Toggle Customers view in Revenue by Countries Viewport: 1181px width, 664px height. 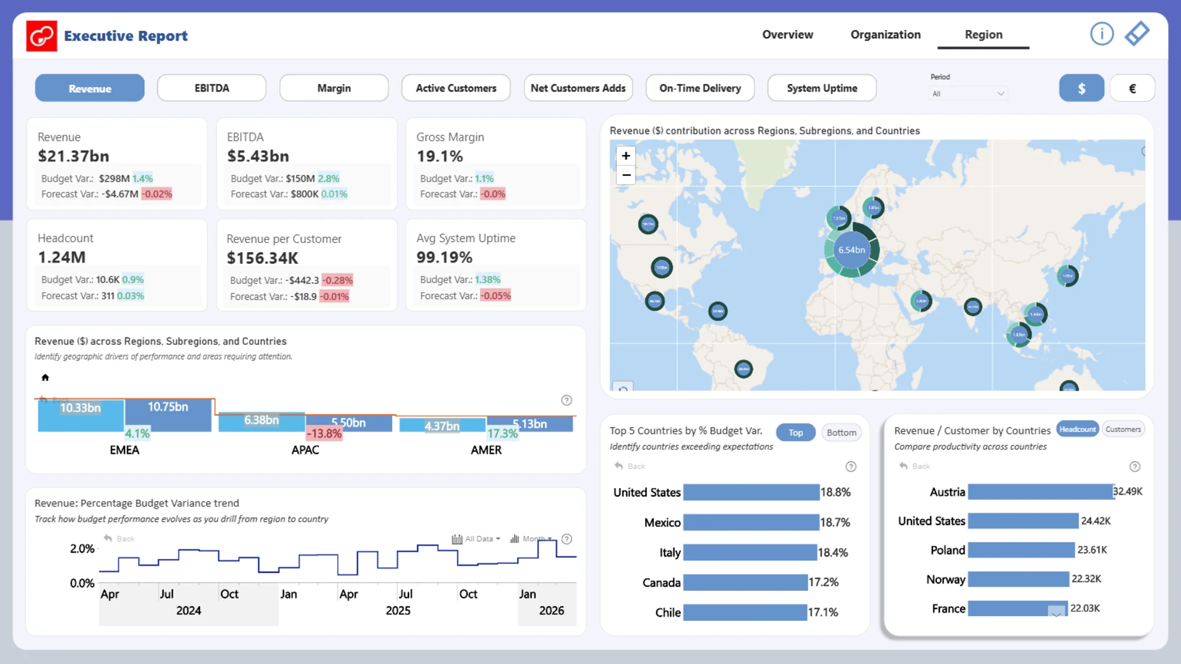(1123, 429)
